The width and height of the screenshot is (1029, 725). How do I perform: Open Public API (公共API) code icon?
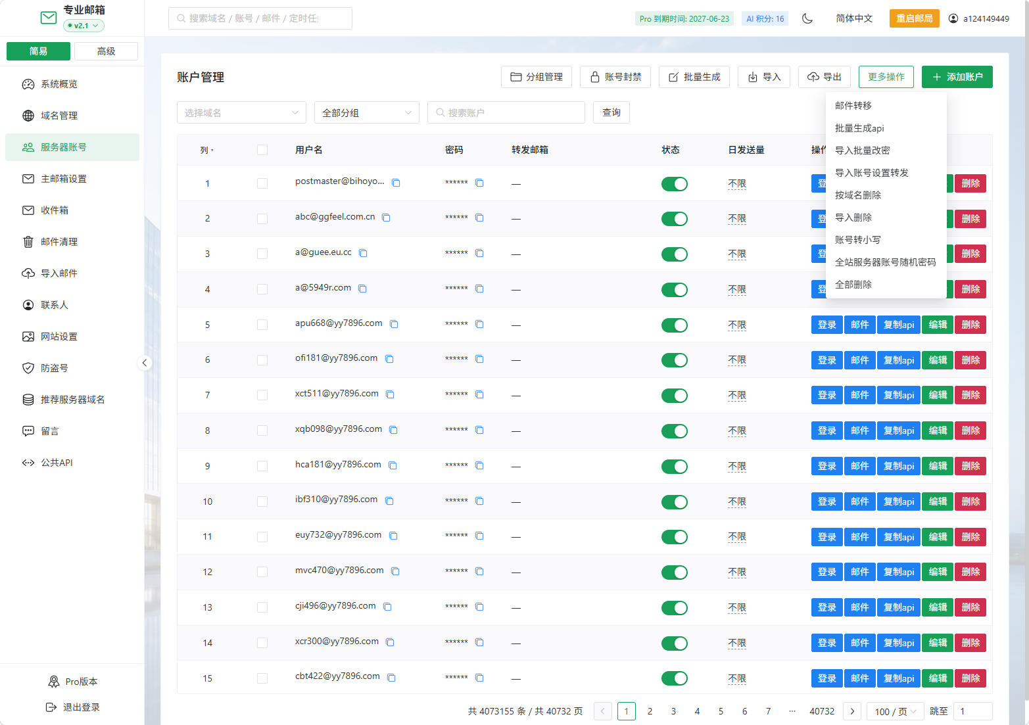click(x=28, y=463)
